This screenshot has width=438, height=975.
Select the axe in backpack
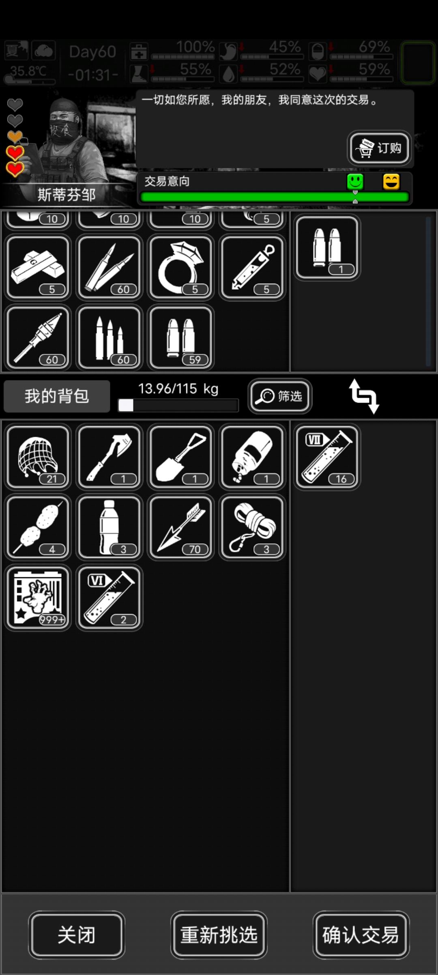109,457
